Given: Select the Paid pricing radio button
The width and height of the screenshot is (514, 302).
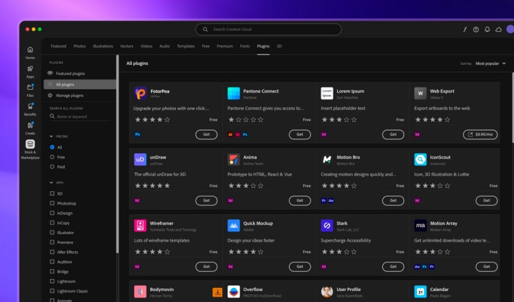Looking at the screenshot, I should (52, 167).
